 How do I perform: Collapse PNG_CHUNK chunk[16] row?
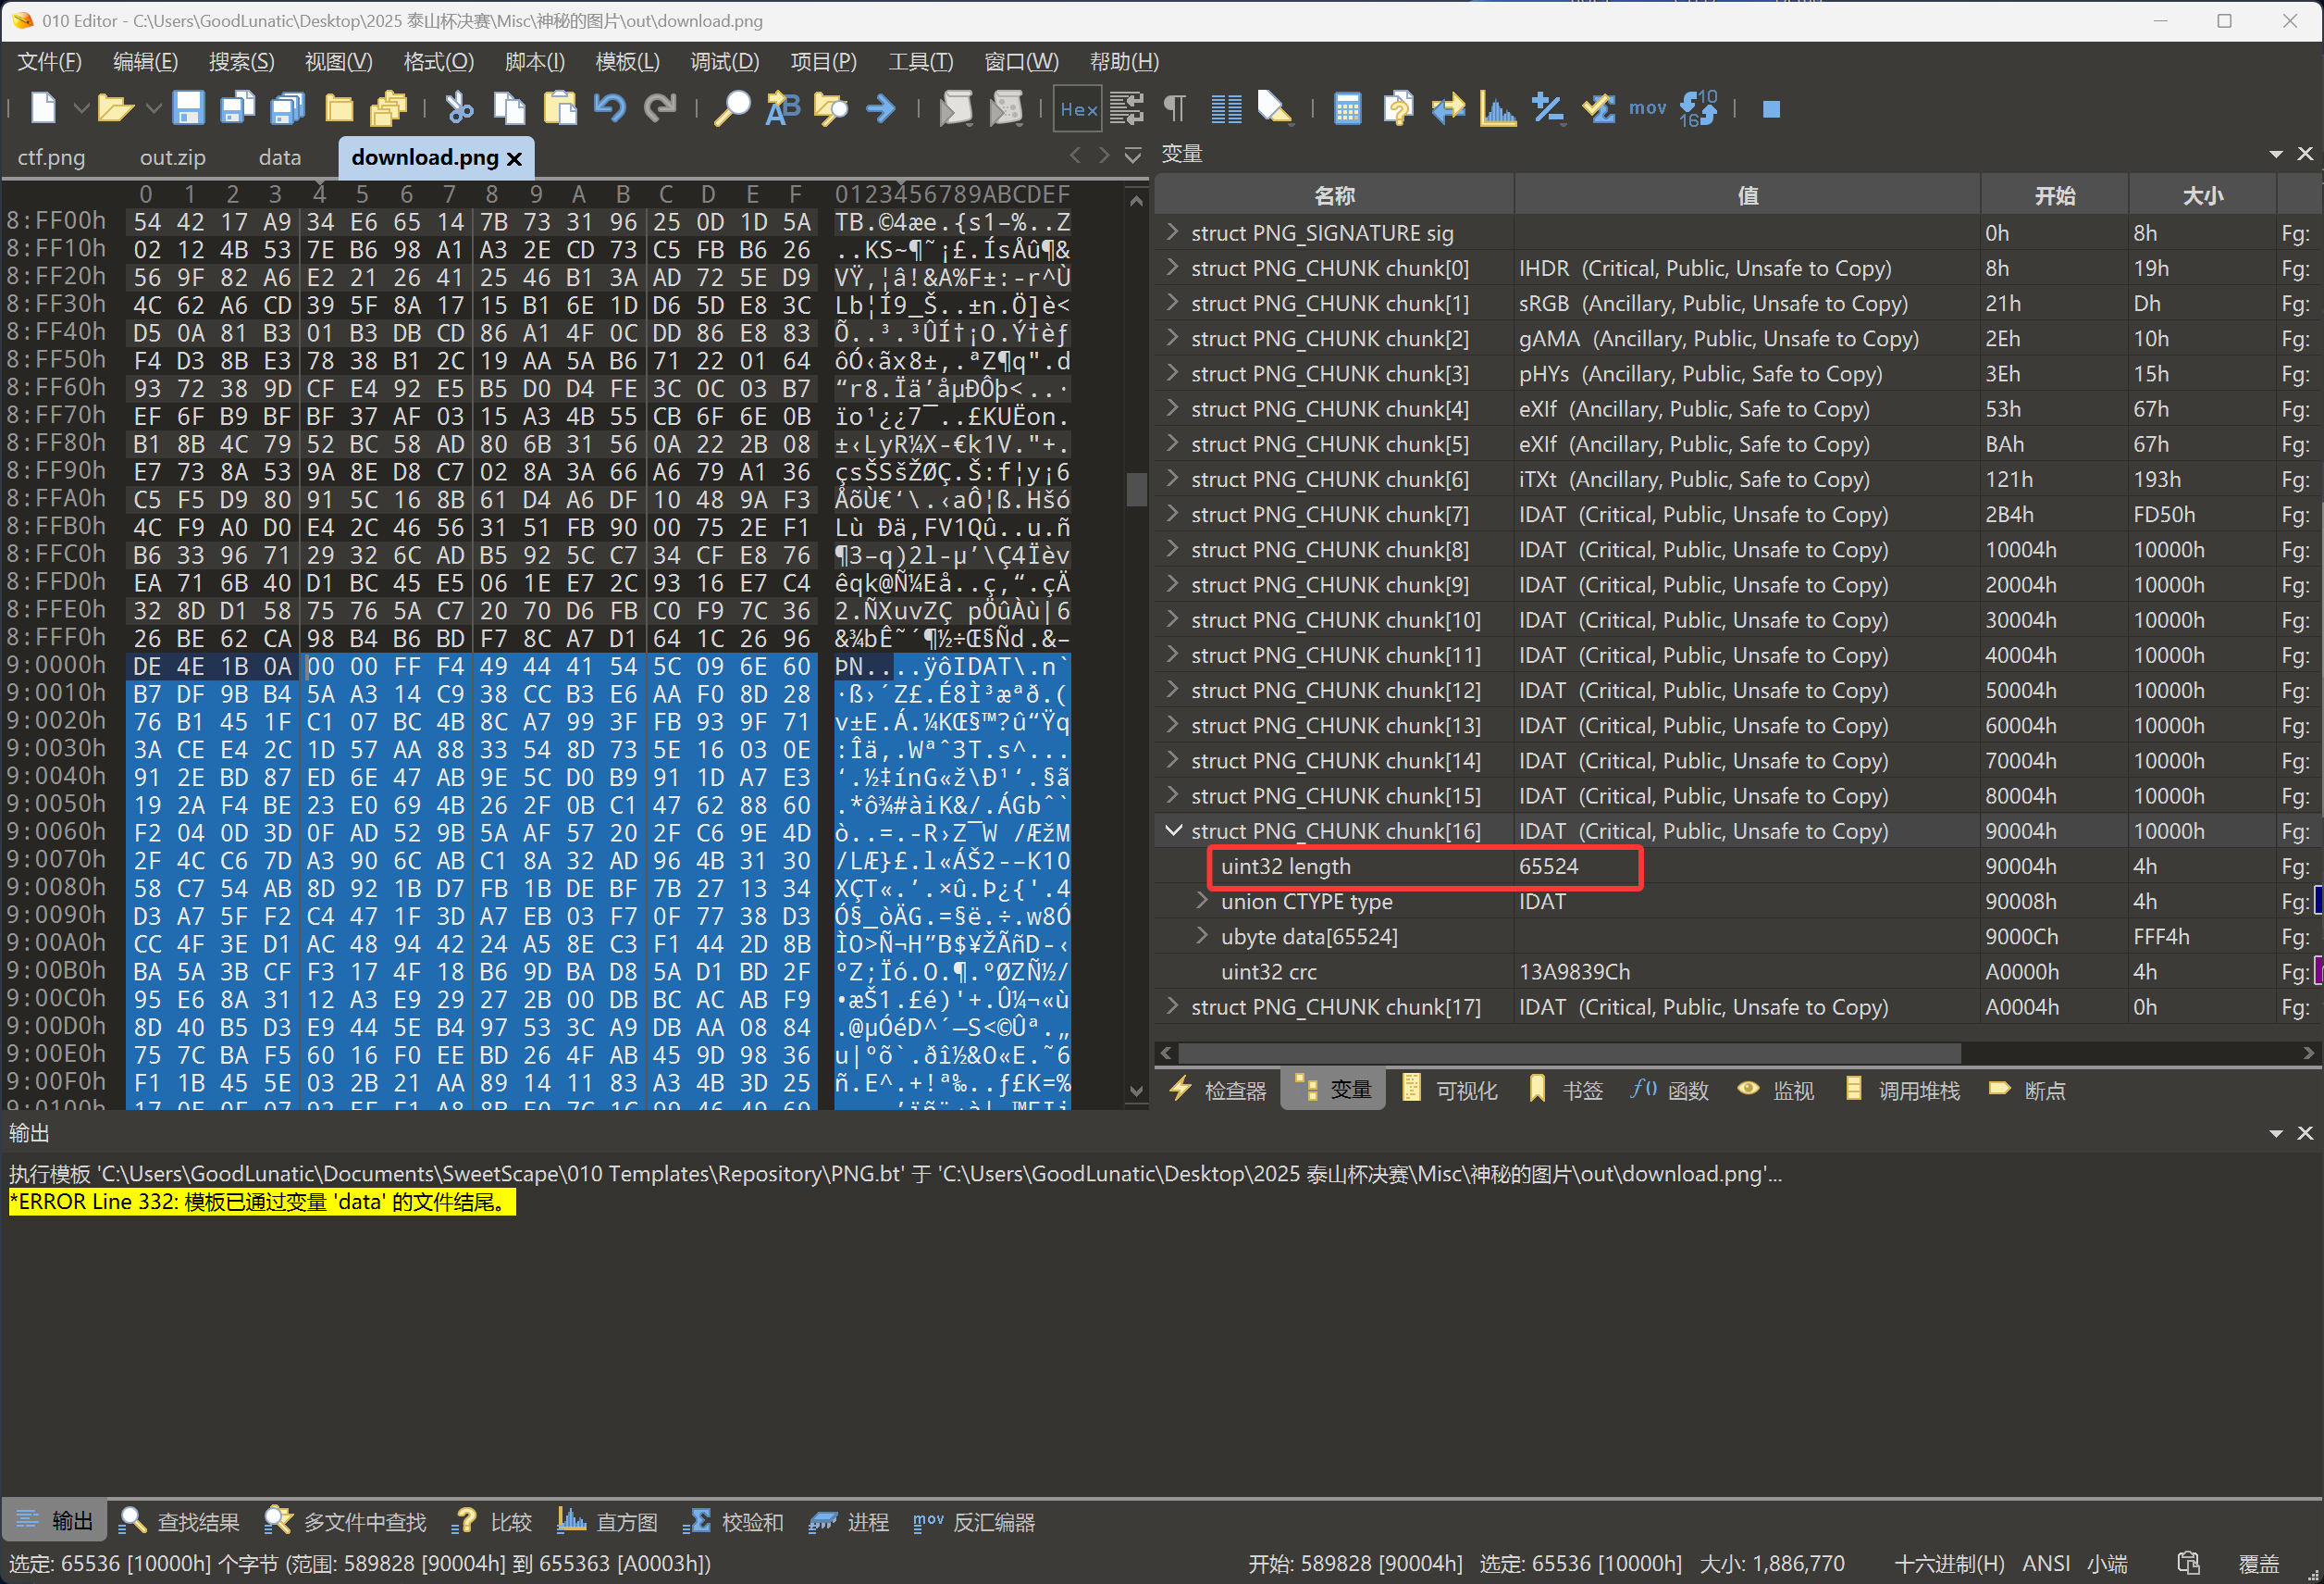1173,830
